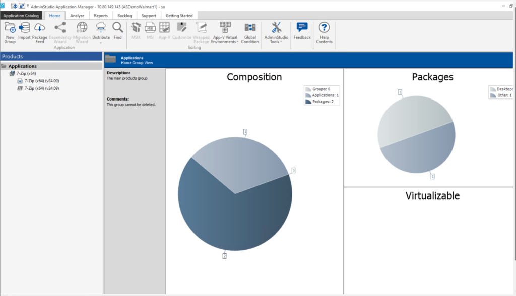This screenshot has width=516, height=296.
Task: Open the Application Catalog backstage menu
Action: (21, 15)
